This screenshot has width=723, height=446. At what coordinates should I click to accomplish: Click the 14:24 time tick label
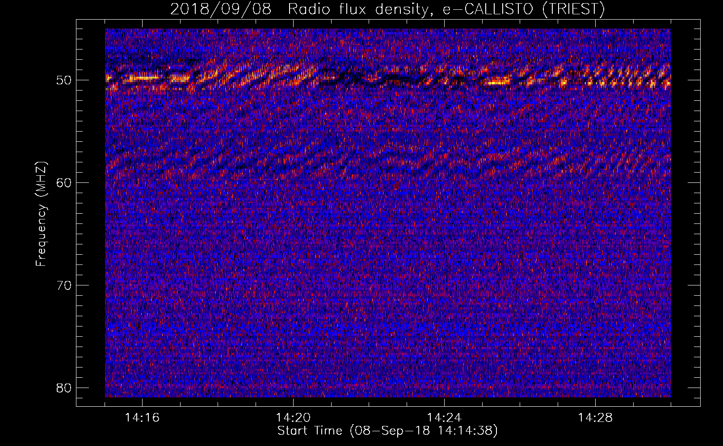coord(444,418)
